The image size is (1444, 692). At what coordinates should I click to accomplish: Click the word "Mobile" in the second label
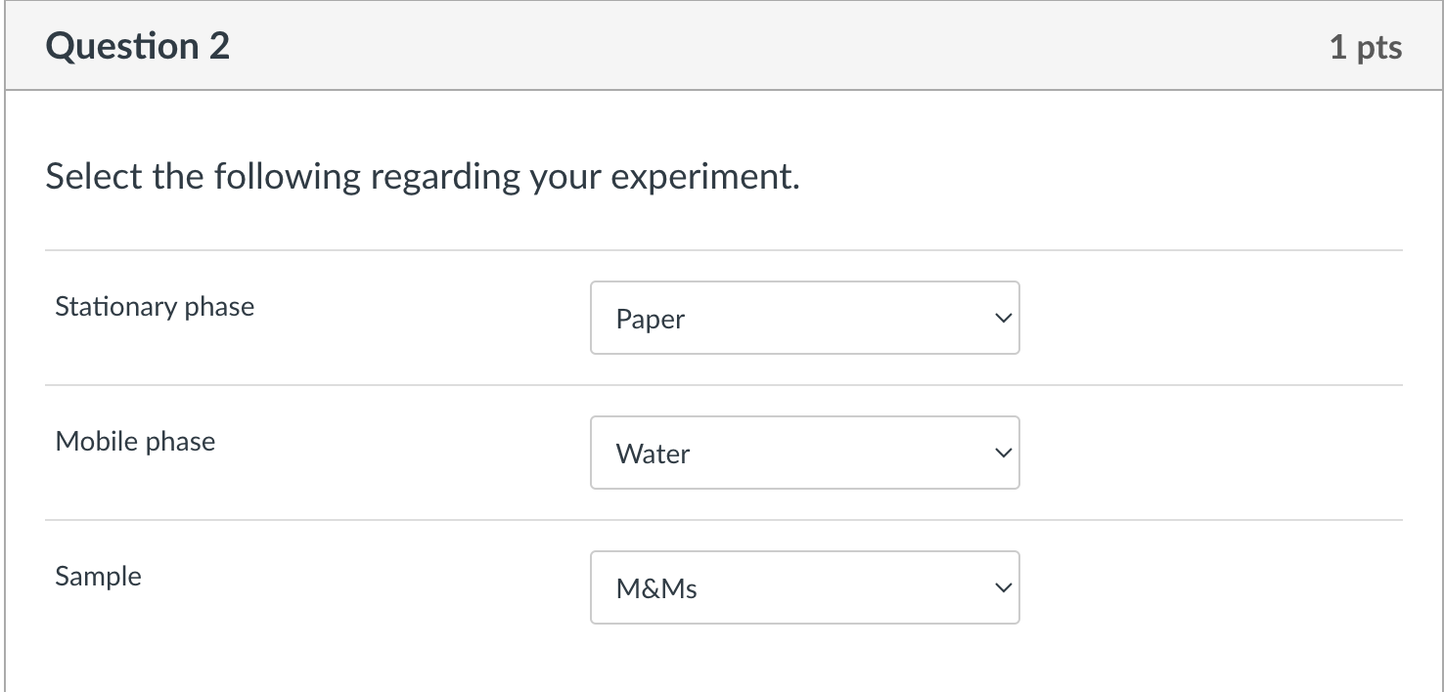pos(97,442)
